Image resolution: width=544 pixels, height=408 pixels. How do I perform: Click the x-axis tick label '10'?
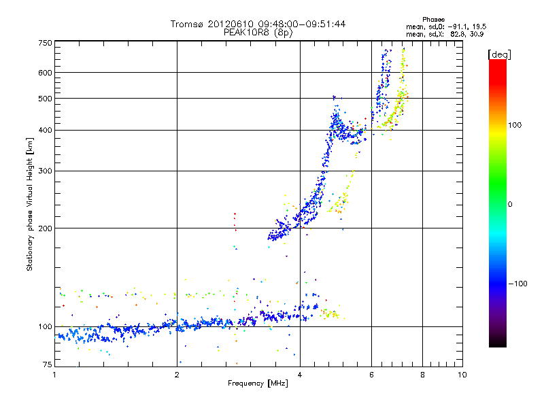click(x=462, y=375)
